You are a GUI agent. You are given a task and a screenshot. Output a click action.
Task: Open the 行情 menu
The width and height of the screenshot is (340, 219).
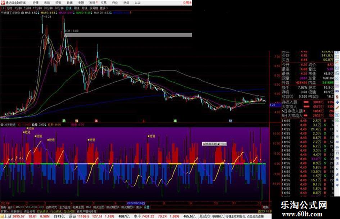(x=36, y=3)
